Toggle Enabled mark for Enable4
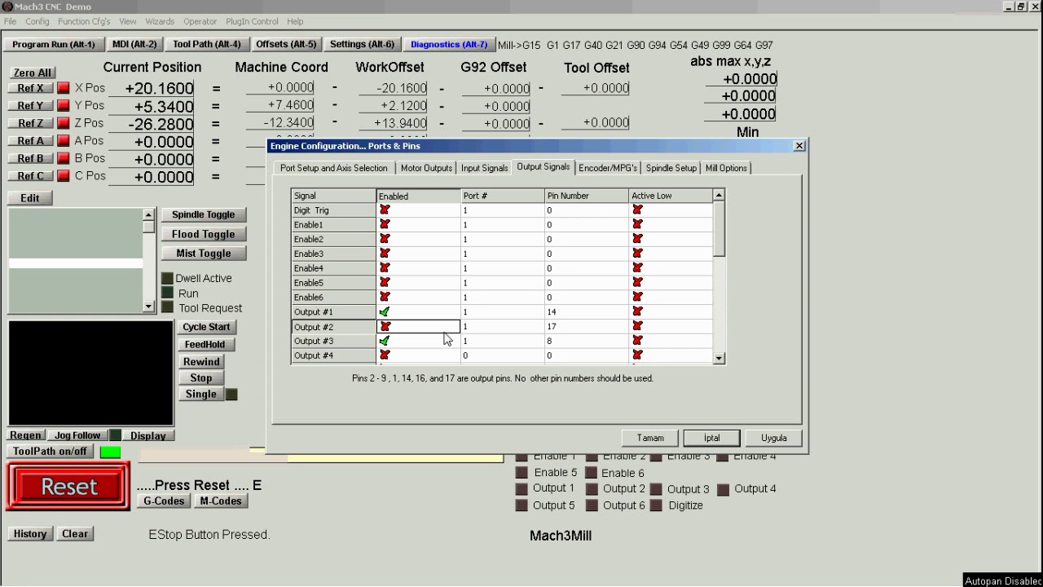The image size is (1043, 587). [x=385, y=268]
